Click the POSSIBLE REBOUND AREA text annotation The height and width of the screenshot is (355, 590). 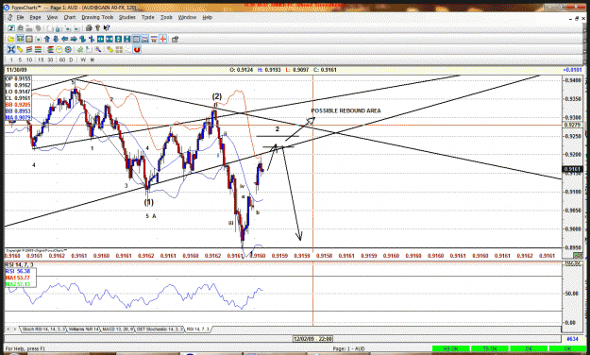(346, 110)
